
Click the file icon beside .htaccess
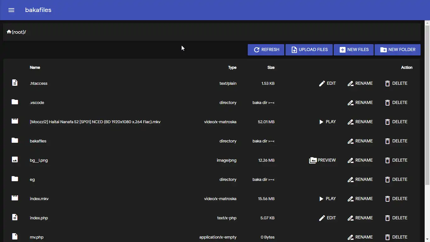pyautogui.click(x=15, y=83)
